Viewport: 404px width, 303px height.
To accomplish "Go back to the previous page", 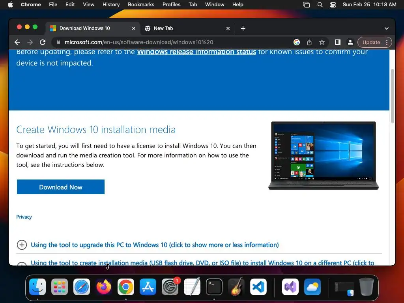I will pos(17,42).
